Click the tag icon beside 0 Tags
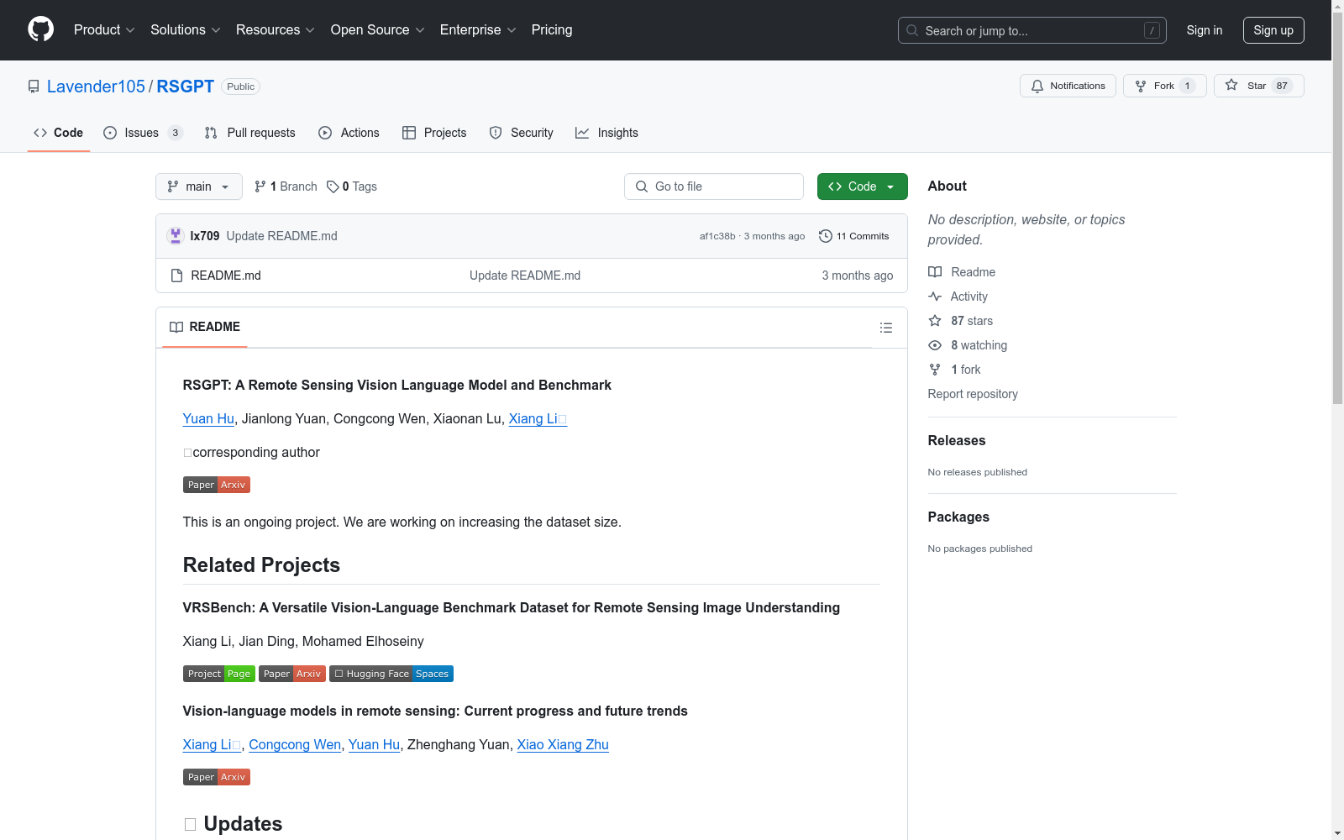1344x840 pixels. (x=333, y=186)
